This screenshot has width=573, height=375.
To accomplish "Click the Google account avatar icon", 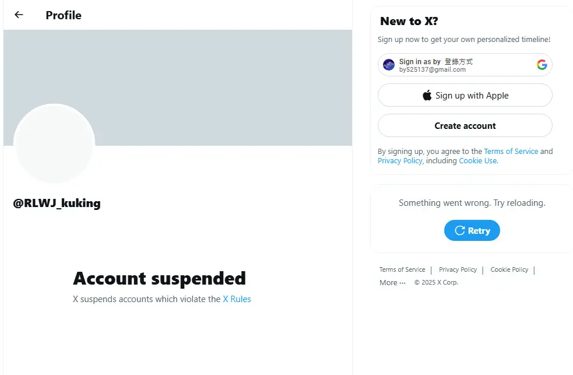I will (x=388, y=65).
